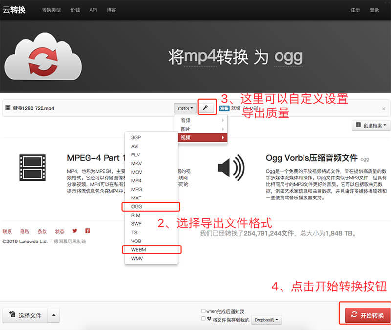Choose 3GP format from list

coord(152,138)
